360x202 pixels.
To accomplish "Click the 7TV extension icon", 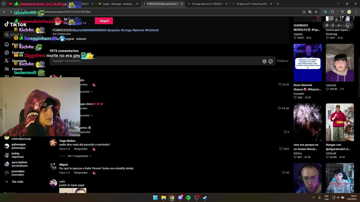I will (325, 12).
